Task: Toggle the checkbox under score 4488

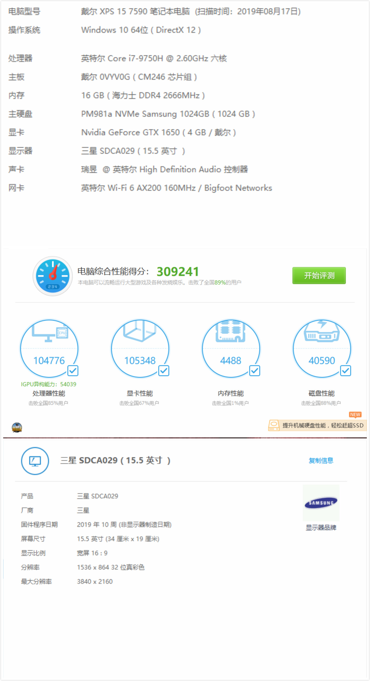Action: click(x=255, y=371)
